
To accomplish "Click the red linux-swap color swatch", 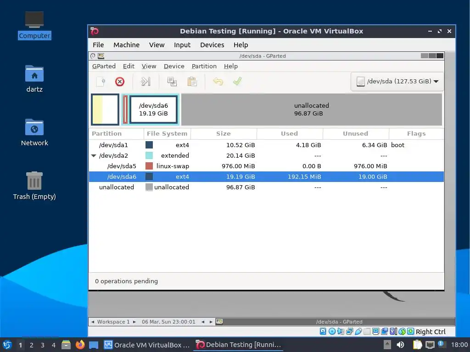I will [149, 166].
